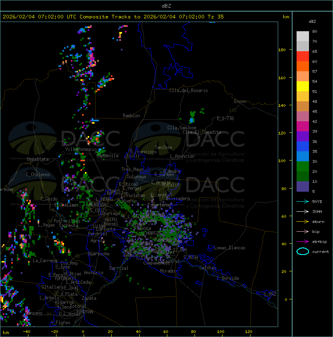333x337 pixels.
Task: Click the Carrizal map label
Action: [119, 268]
